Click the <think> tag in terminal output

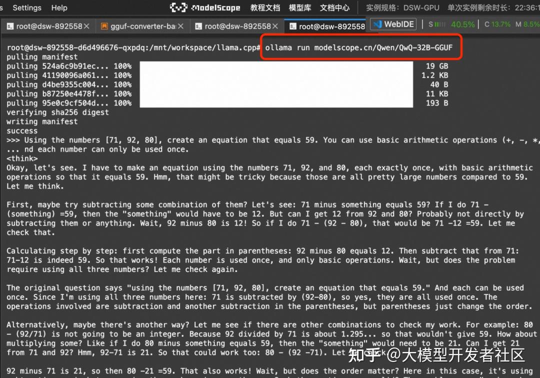(22, 158)
